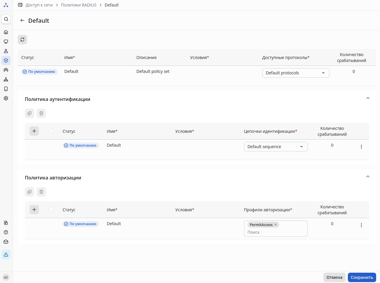Toggle select-all checkbox in authentication policy
The image size is (380, 283).
point(51,131)
